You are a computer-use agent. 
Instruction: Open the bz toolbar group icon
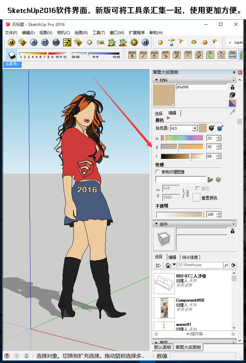pos(221,55)
